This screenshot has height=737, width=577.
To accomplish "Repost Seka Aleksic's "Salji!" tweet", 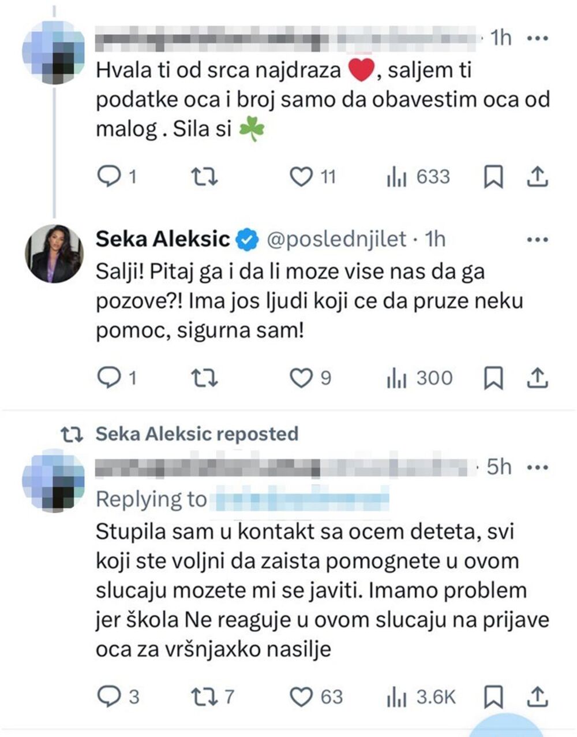I will (204, 378).
